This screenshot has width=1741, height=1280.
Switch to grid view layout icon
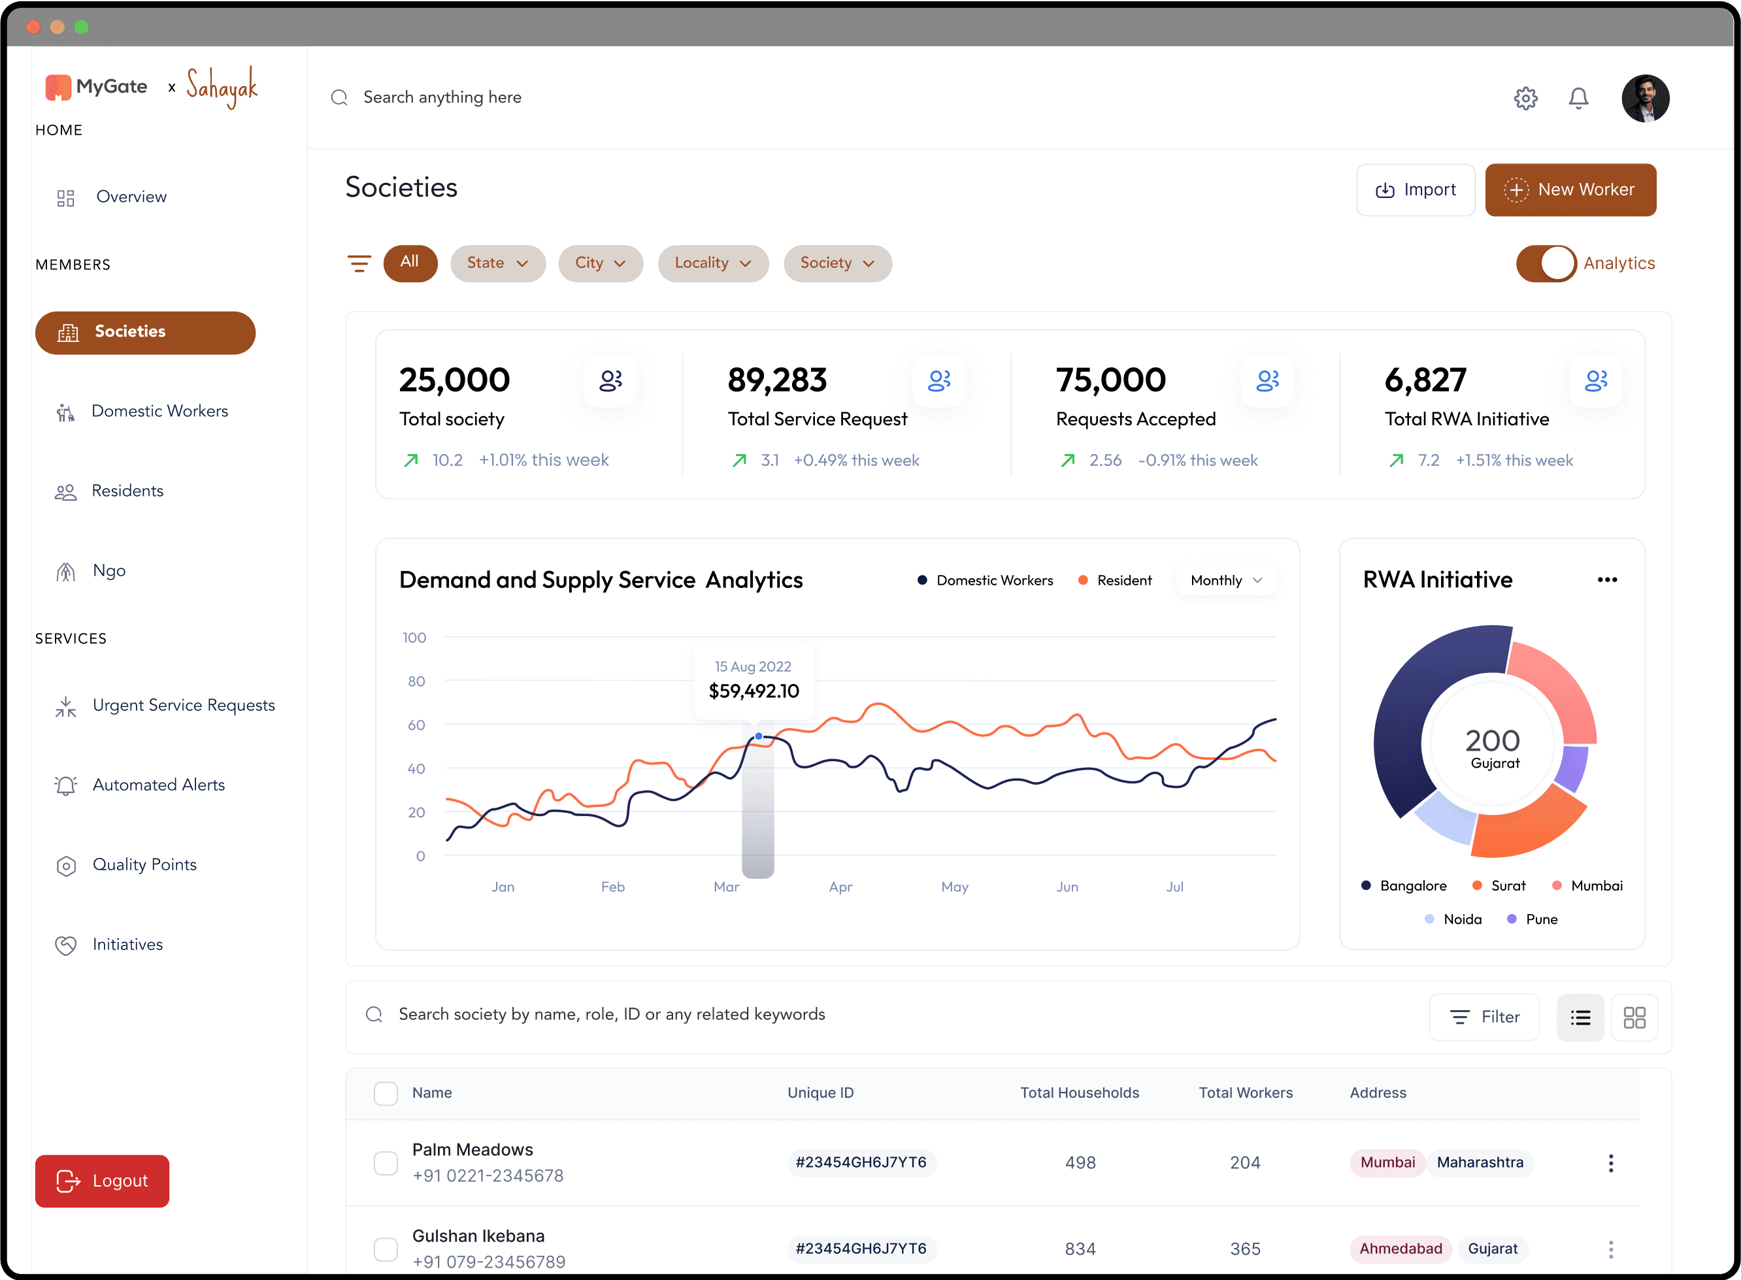1634,1017
